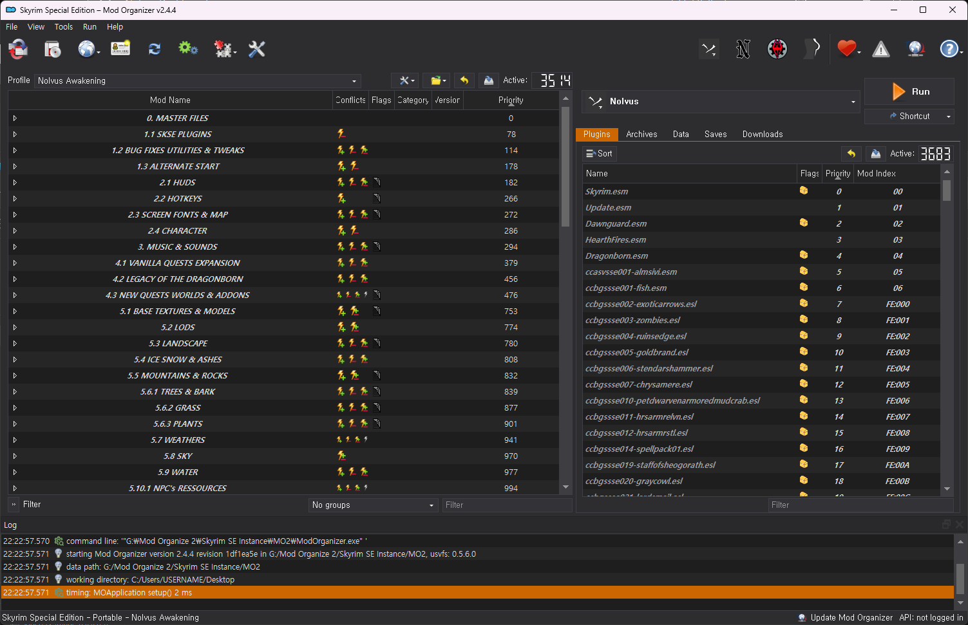The image size is (968, 625).
Task: Expand the 0. MASTER FILES separator
Action: click(15, 118)
